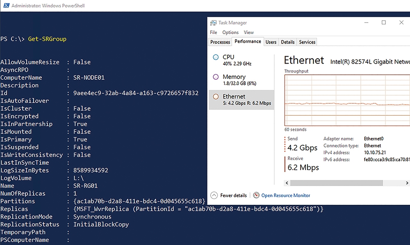Click the Id value 9aee4ec9-32ab-4a84-a163-c9726657f832
The width and height of the screenshot is (410, 245).
(x=136, y=93)
